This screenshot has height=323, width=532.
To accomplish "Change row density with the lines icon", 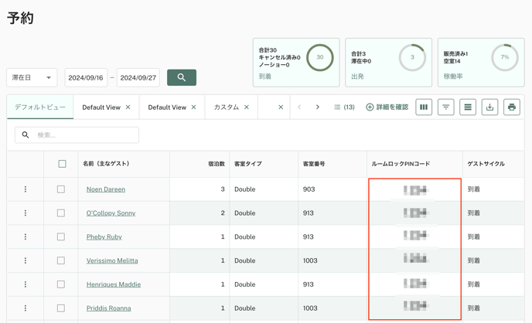I will click(x=468, y=107).
